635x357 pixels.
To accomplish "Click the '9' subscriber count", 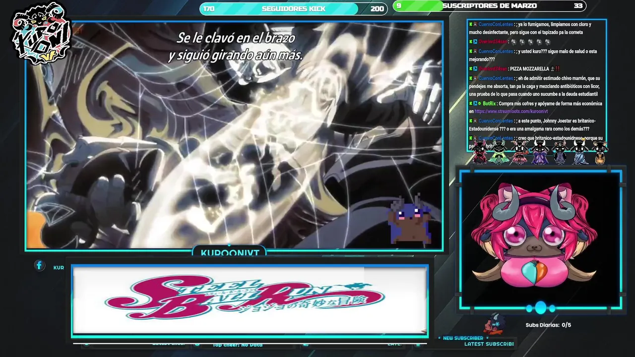I will pyautogui.click(x=399, y=6).
